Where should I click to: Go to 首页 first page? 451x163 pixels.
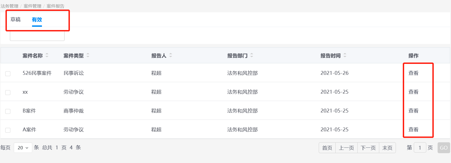point(327,148)
